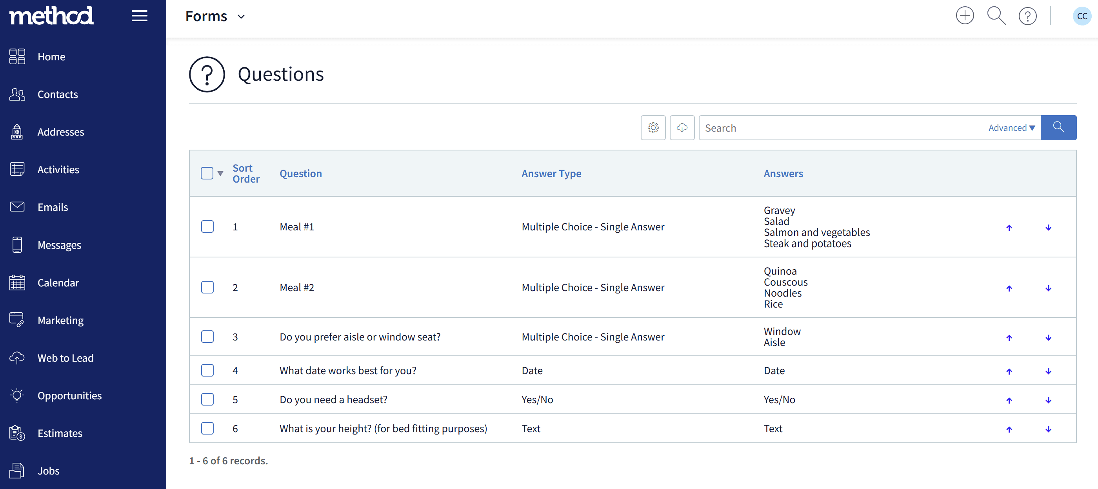
Task: Select the aisle or window seat row checkbox
Action: [x=207, y=337]
